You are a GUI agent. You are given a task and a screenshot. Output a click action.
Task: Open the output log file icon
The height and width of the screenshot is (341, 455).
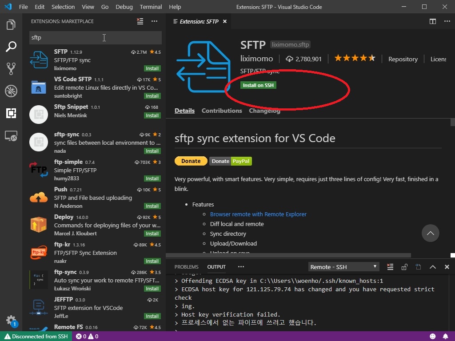click(418, 267)
